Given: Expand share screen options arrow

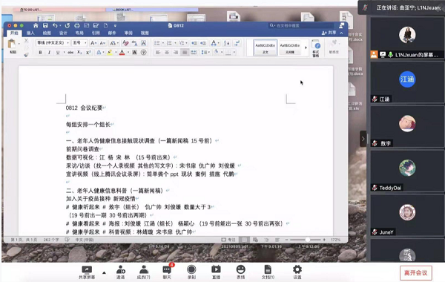Looking at the screenshot, I should tap(104, 272).
